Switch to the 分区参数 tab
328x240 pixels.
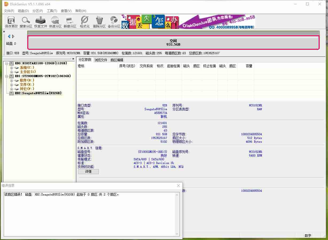[x=85, y=60]
